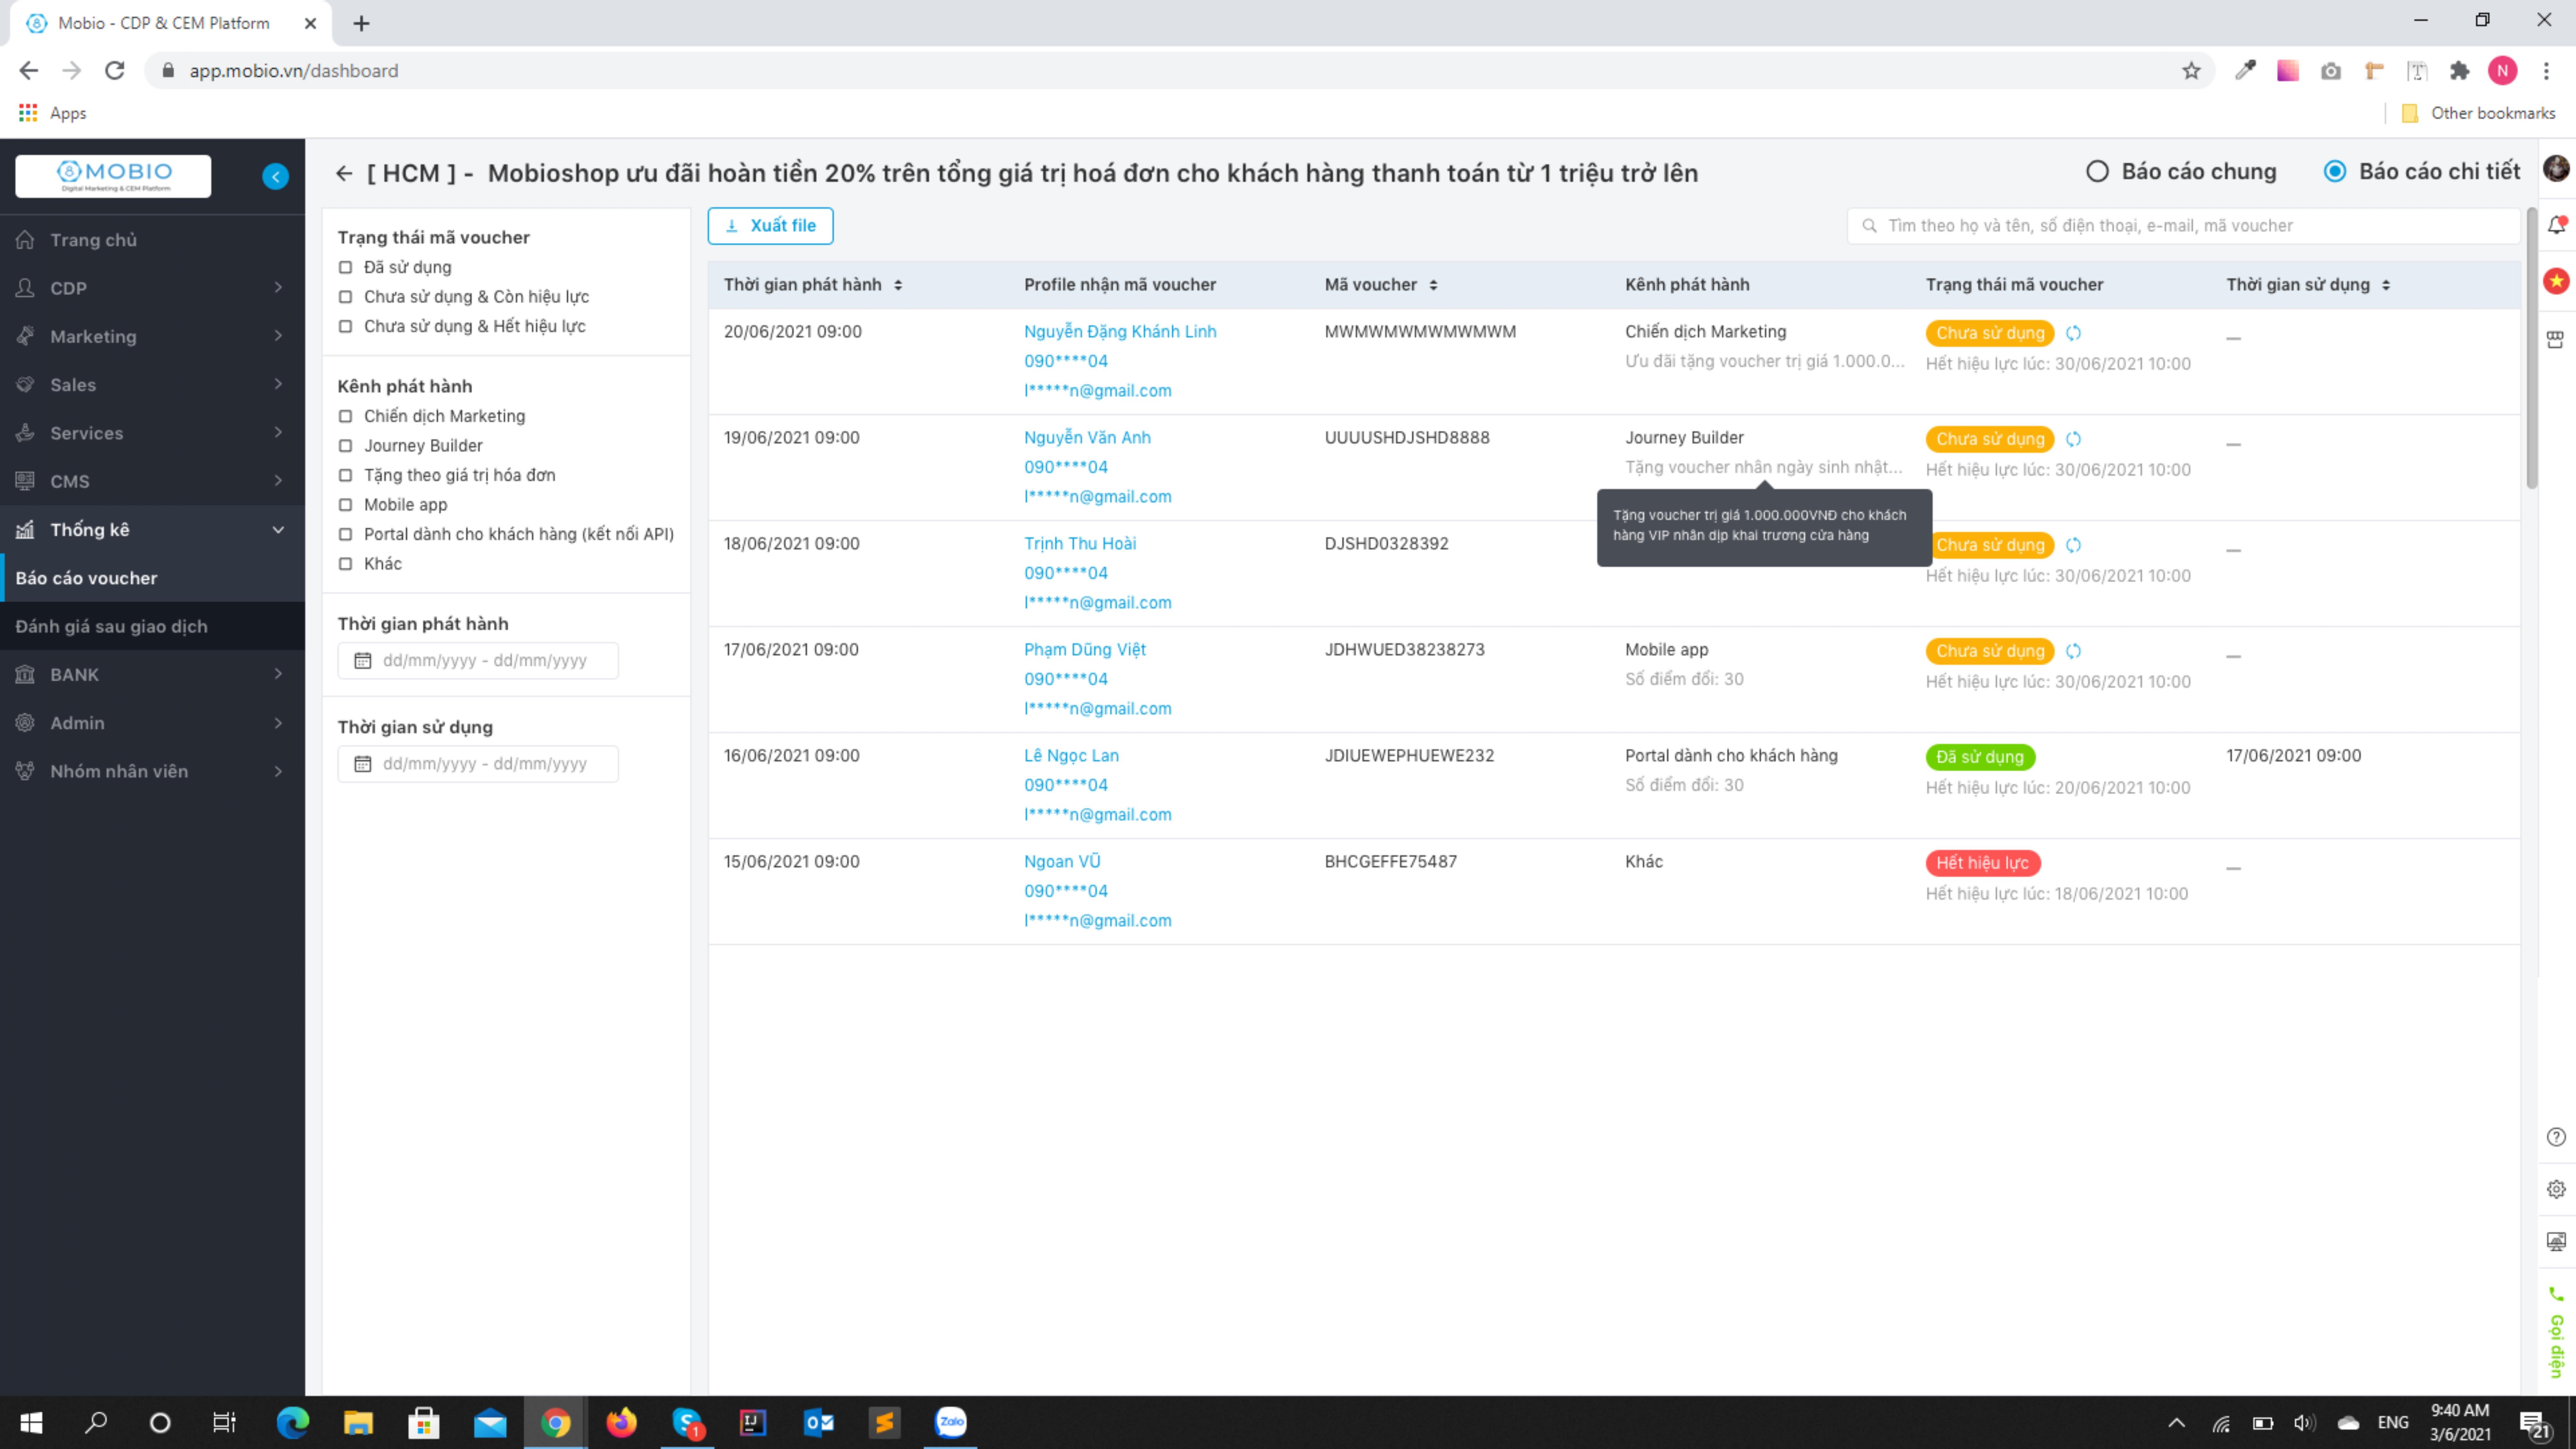Expand the Admin sidebar menu
Image resolution: width=2576 pixels, height=1449 pixels.
point(152,723)
